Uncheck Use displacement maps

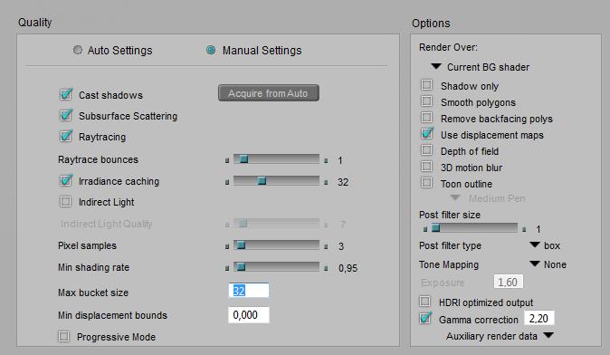click(427, 133)
